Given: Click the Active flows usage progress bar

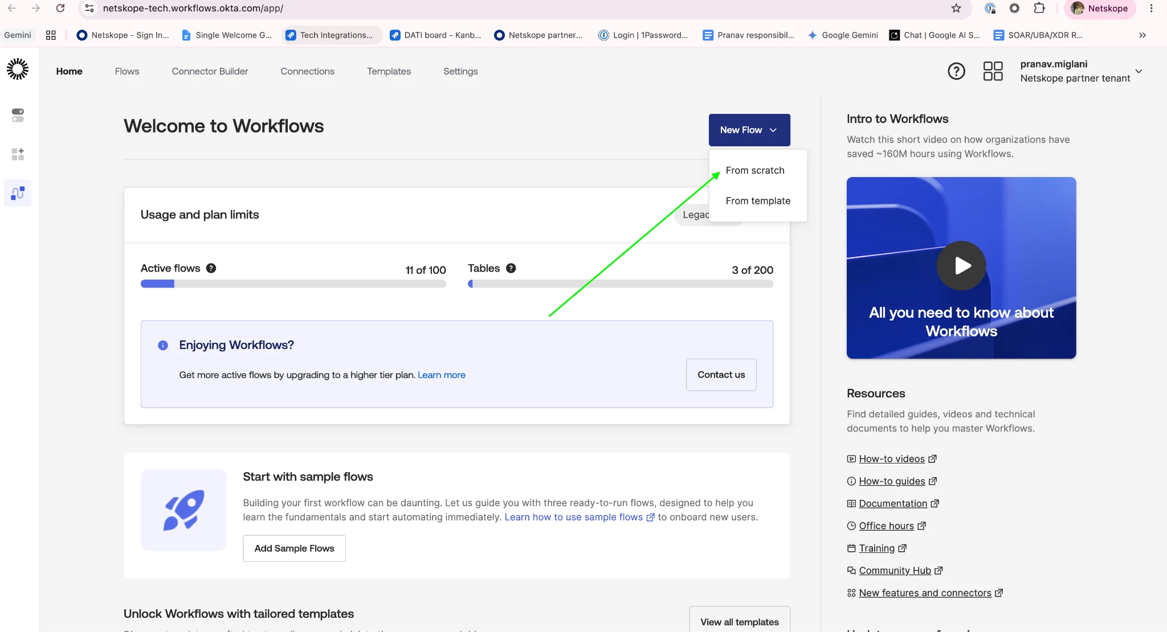Looking at the screenshot, I should (293, 284).
